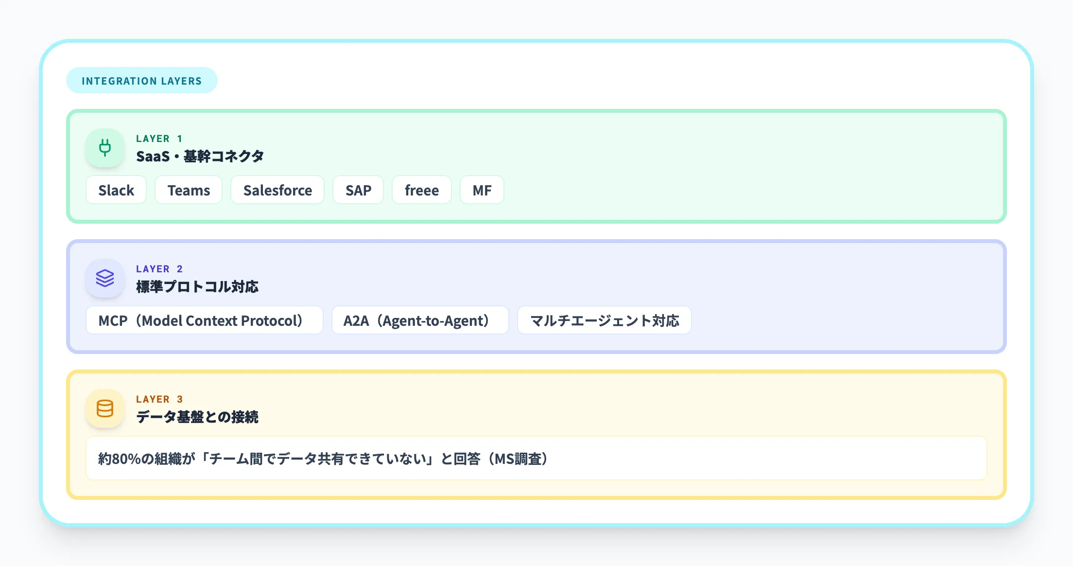This screenshot has height=566, width=1073.
Task: Click the database icon next to Layer 3
Action: (x=105, y=408)
